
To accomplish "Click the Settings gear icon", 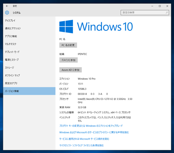I will pos(7,12).
